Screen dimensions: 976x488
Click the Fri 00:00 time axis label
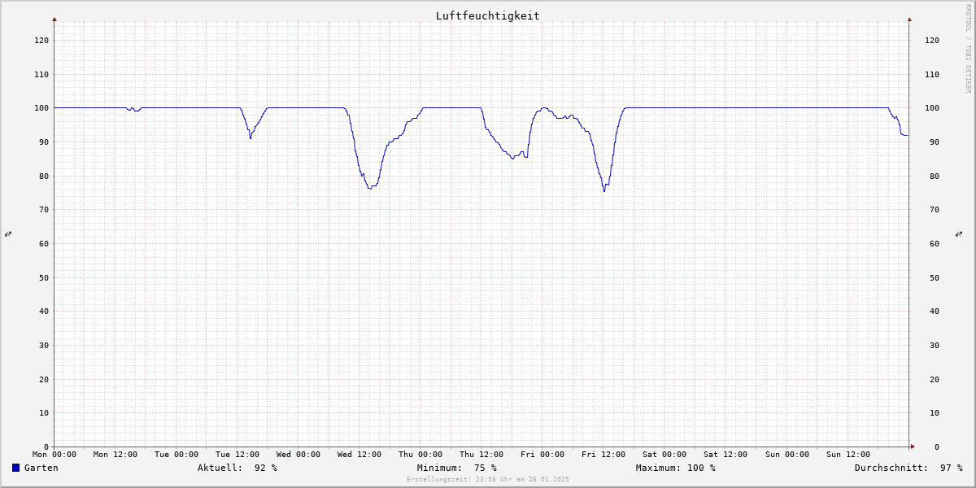tap(542, 455)
